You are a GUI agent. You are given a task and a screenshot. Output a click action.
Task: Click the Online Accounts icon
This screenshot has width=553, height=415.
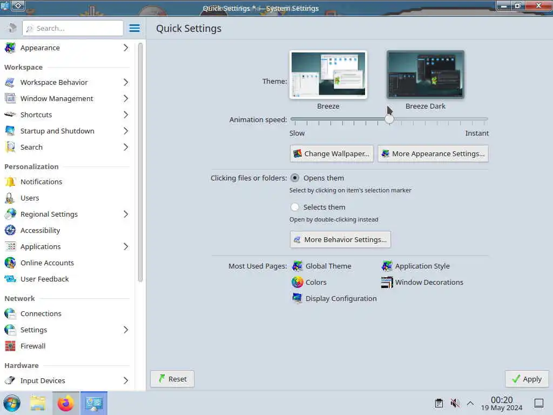click(10, 263)
